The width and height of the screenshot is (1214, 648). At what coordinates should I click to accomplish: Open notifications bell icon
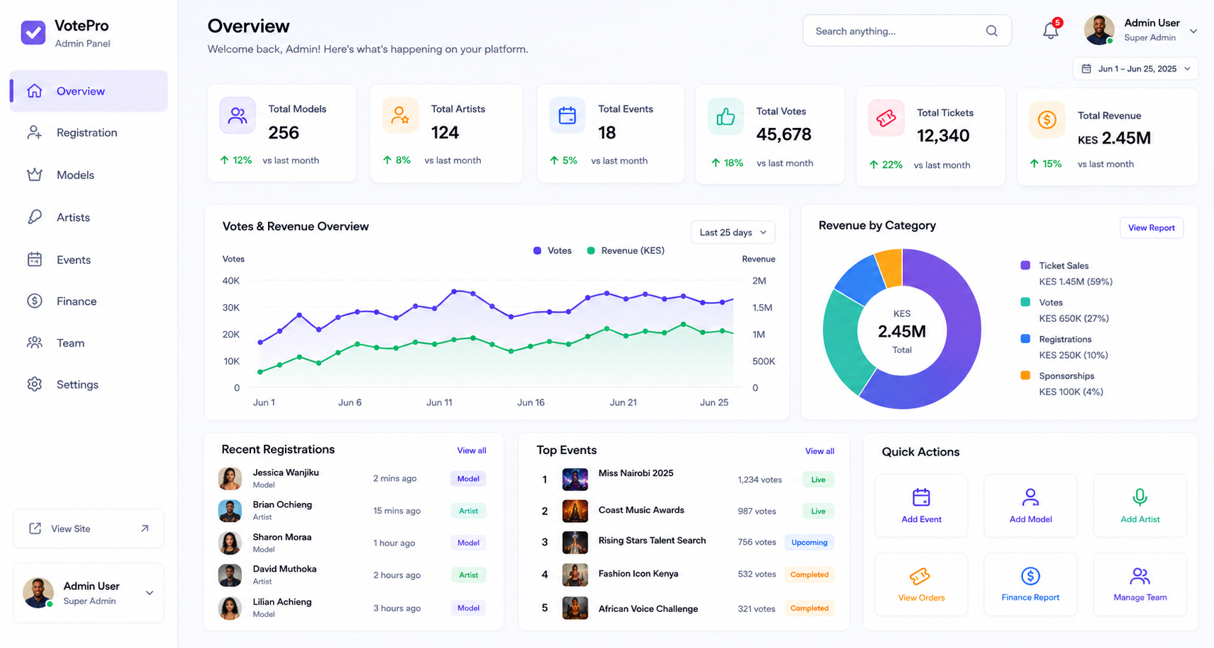click(x=1051, y=31)
